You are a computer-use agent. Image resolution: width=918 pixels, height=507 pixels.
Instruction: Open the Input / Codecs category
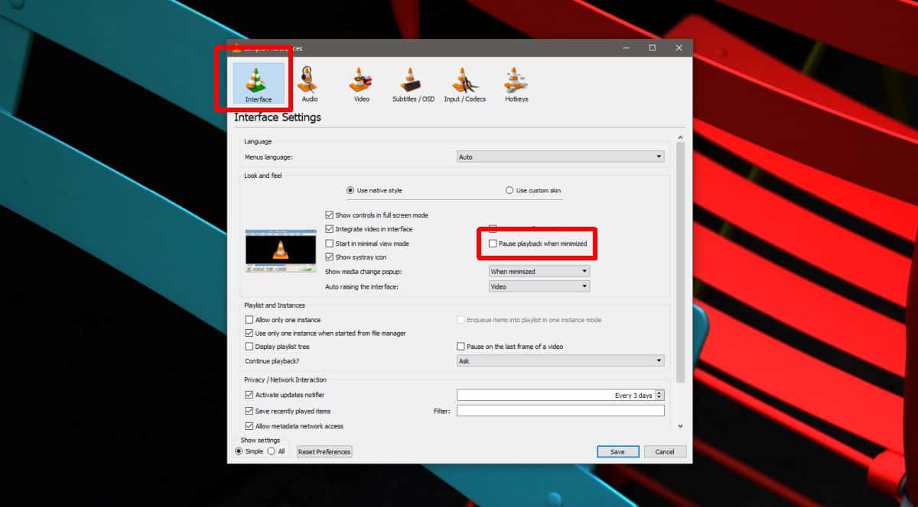pyautogui.click(x=465, y=84)
